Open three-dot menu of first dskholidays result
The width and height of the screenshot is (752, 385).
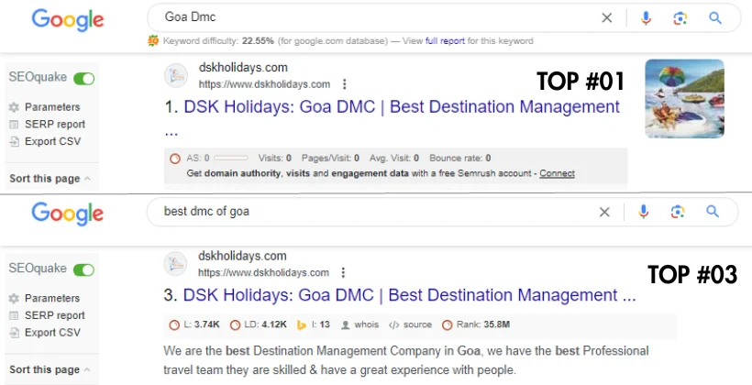coord(344,83)
